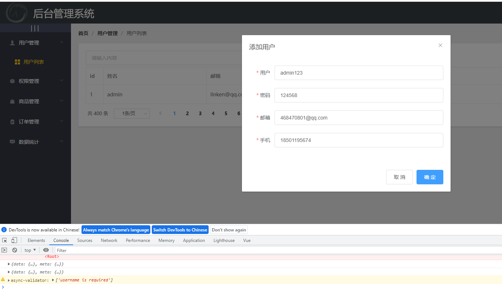Show console sidebar icon

tap(4, 250)
